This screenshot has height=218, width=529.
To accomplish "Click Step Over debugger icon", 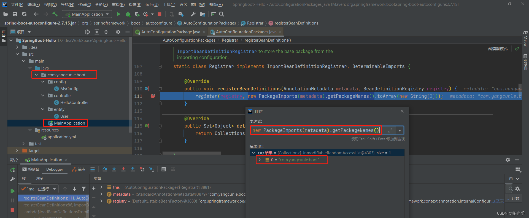I will [105, 169].
